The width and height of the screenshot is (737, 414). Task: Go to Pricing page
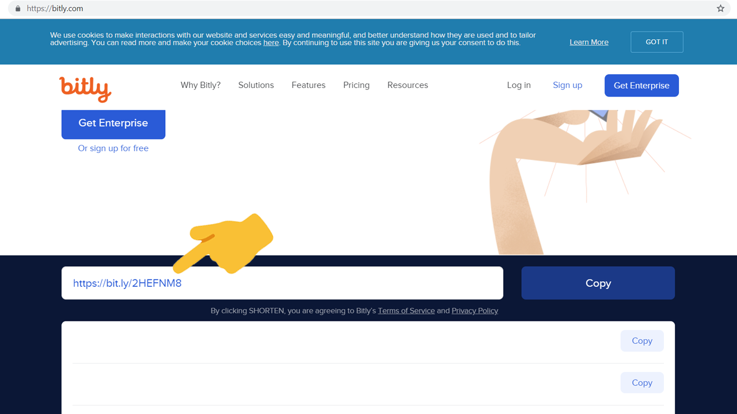coord(356,85)
